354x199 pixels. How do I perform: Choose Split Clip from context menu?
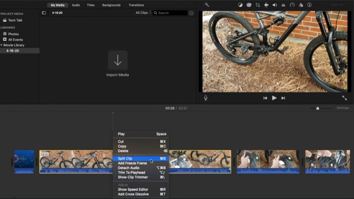pyautogui.click(x=141, y=158)
